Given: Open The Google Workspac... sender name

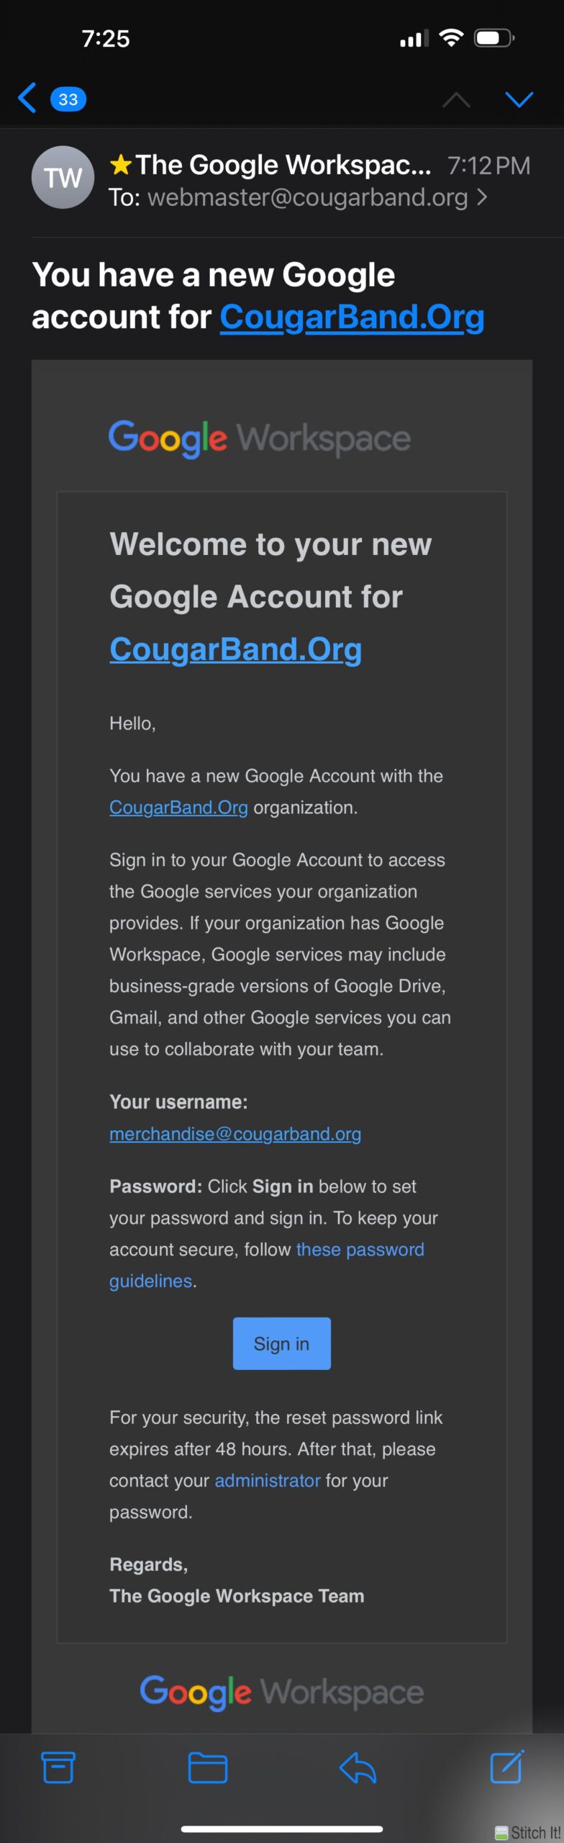Looking at the screenshot, I should [x=283, y=165].
